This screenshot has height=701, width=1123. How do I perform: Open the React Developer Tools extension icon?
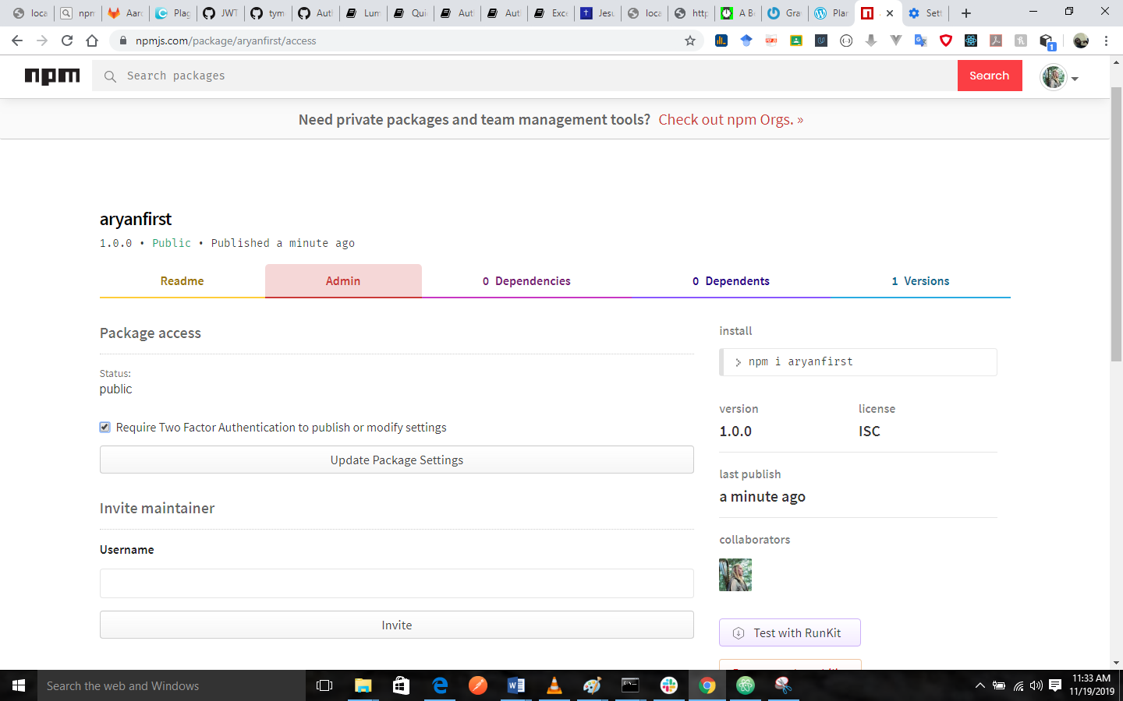[x=971, y=41]
